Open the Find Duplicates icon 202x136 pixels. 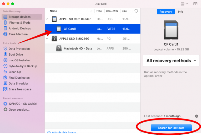click(x=5, y=78)
